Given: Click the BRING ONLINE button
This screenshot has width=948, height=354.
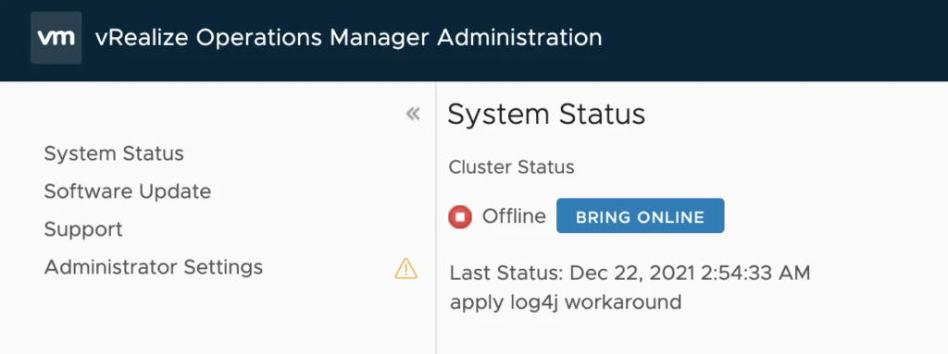Looking at the screenshot, I should coord(641,215).
